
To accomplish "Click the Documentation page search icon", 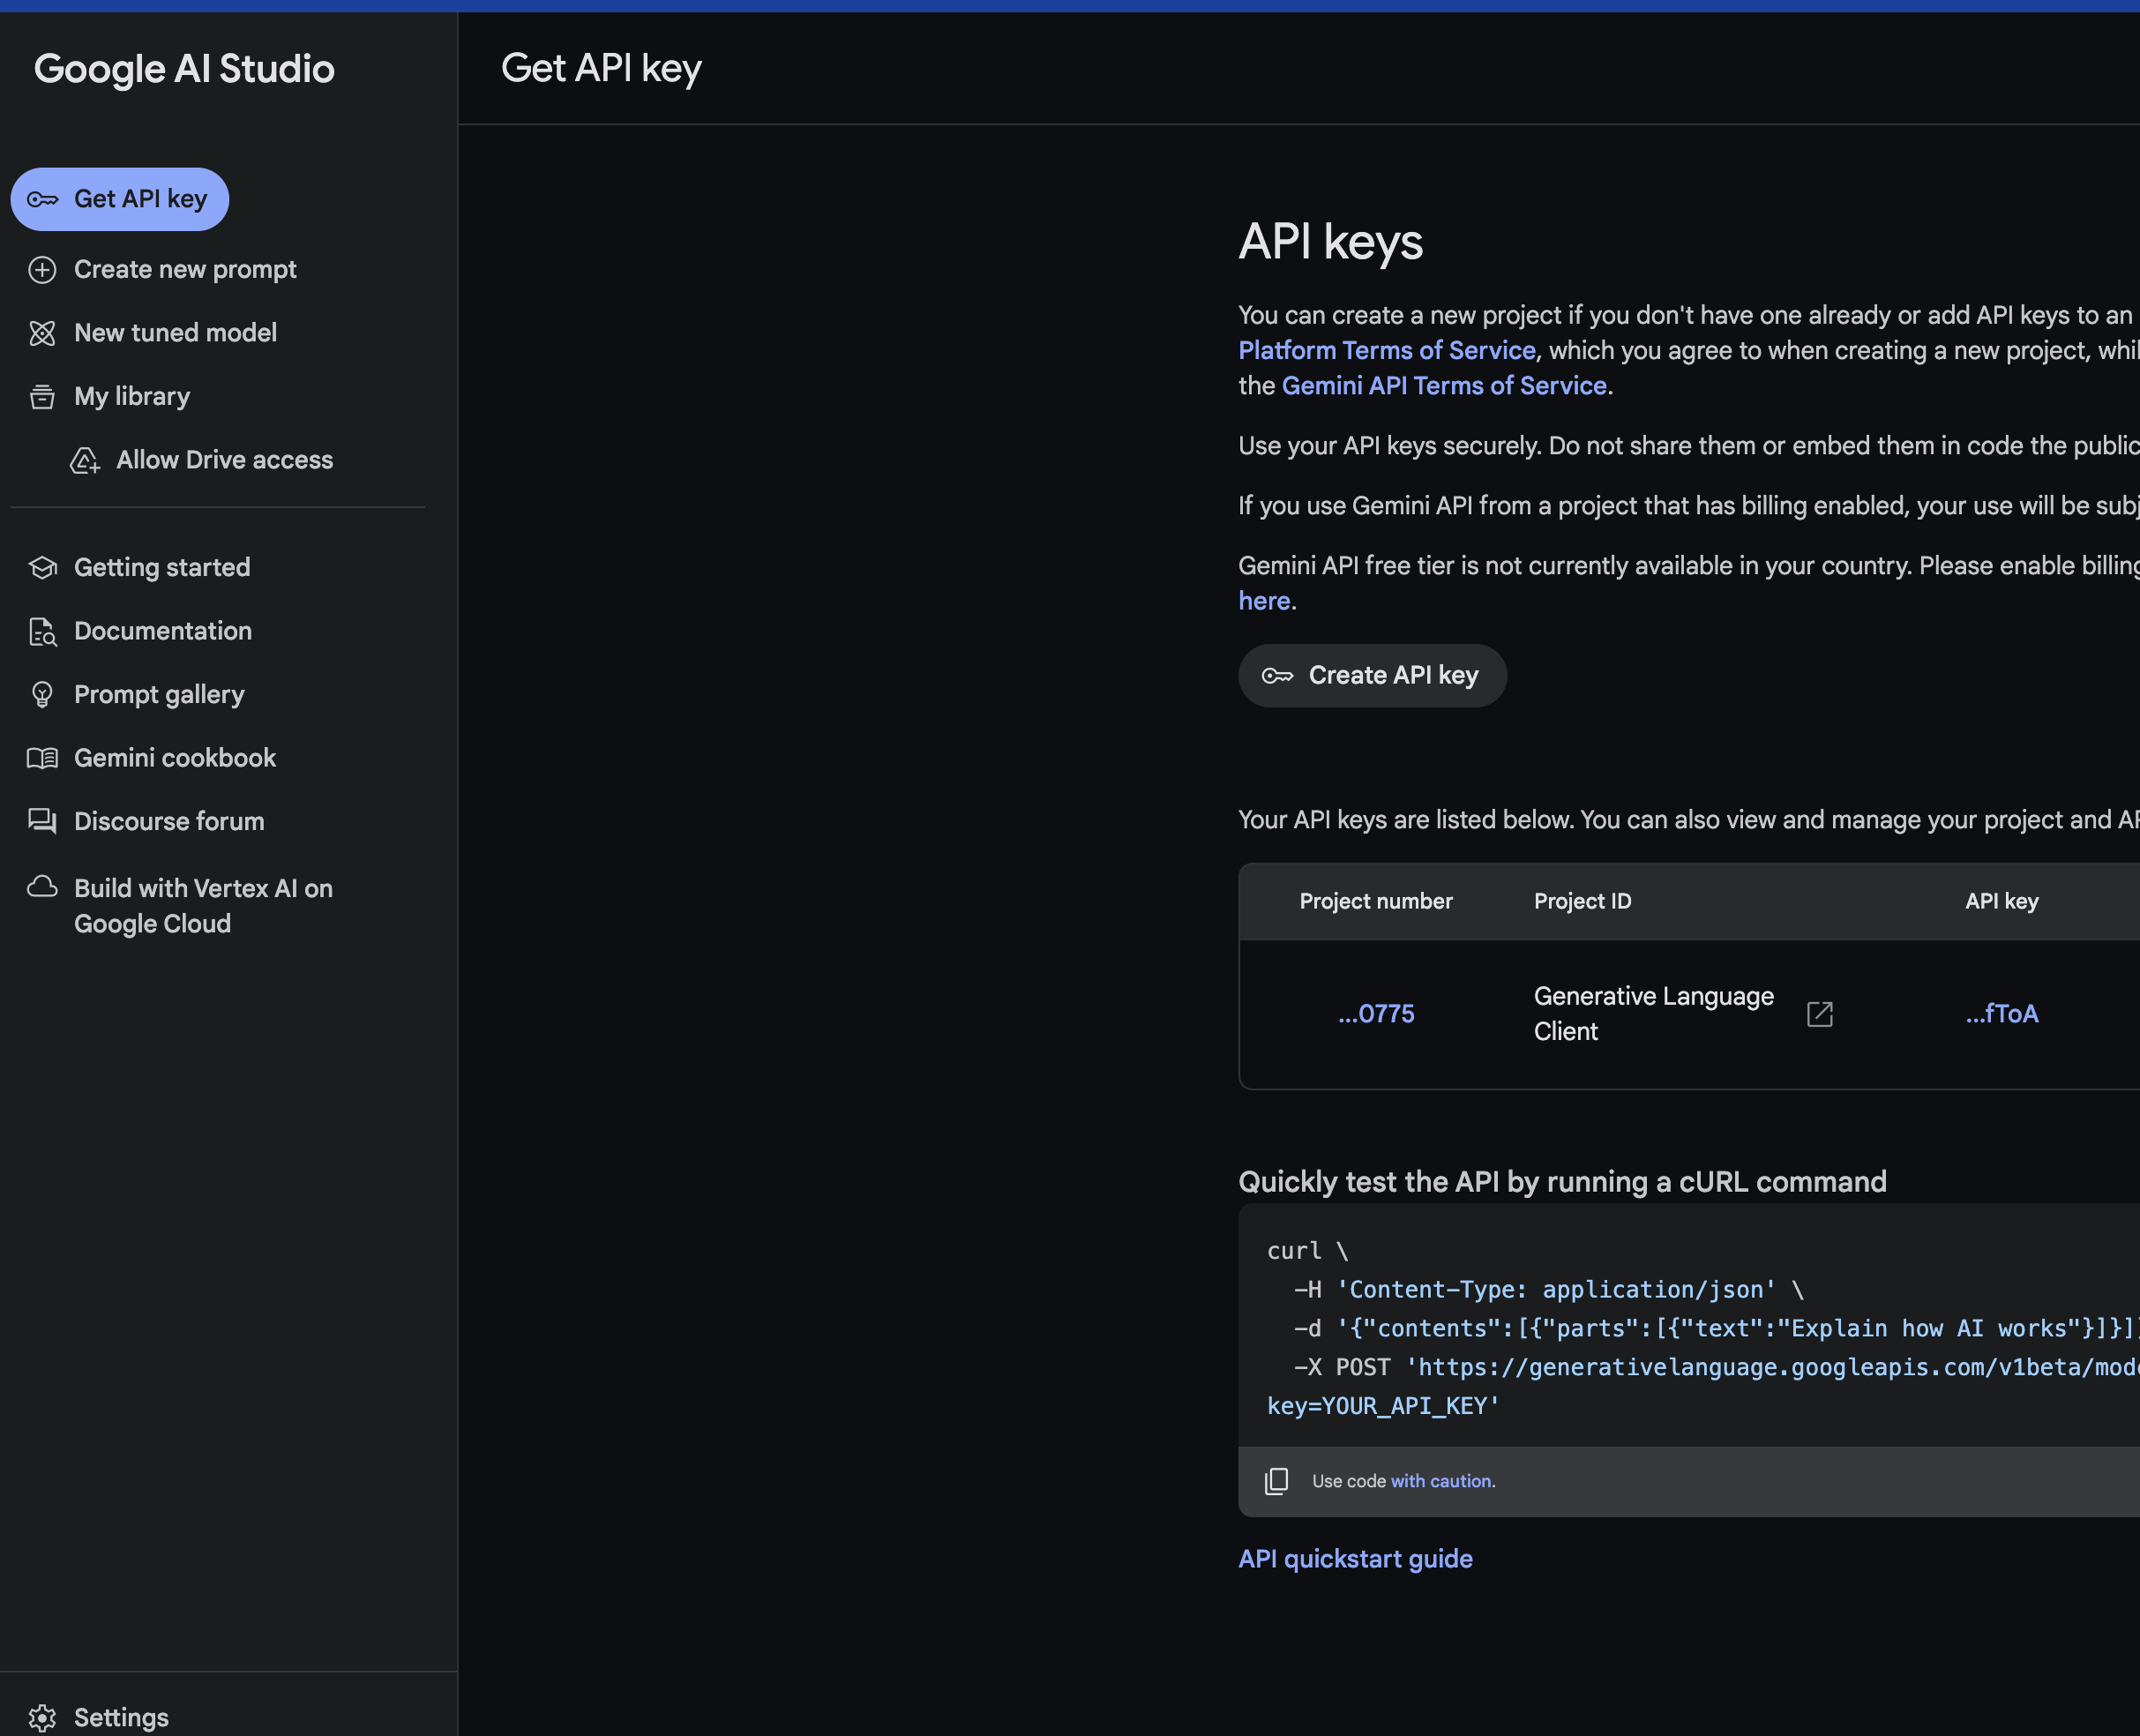I will (x=42, y=632).
